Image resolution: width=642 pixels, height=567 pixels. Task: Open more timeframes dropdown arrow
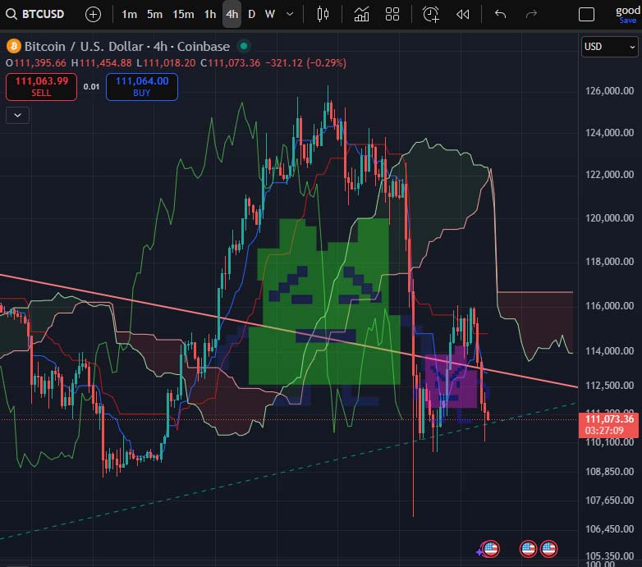click(290, 14)
